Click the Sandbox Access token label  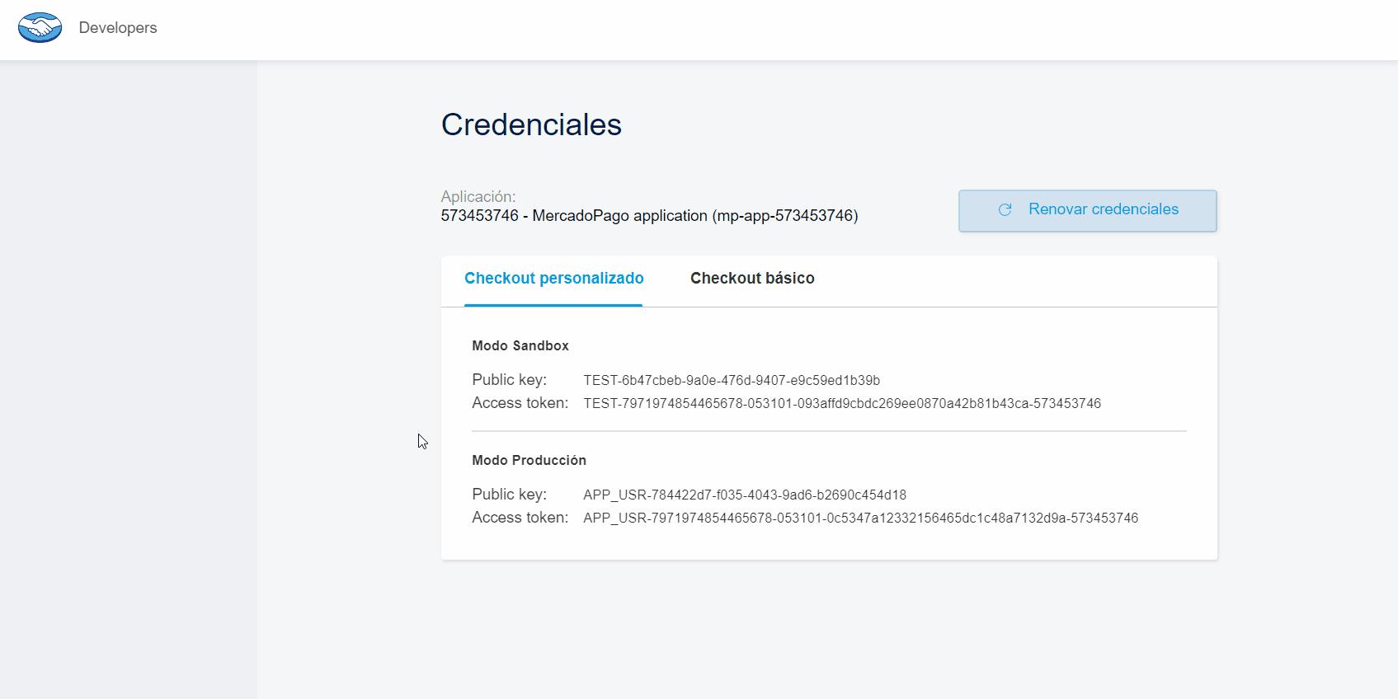tap(520, 403)
